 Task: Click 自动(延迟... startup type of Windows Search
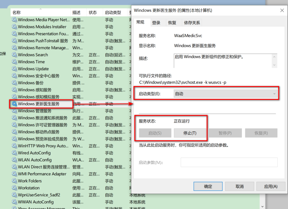(x=115, y=55)
